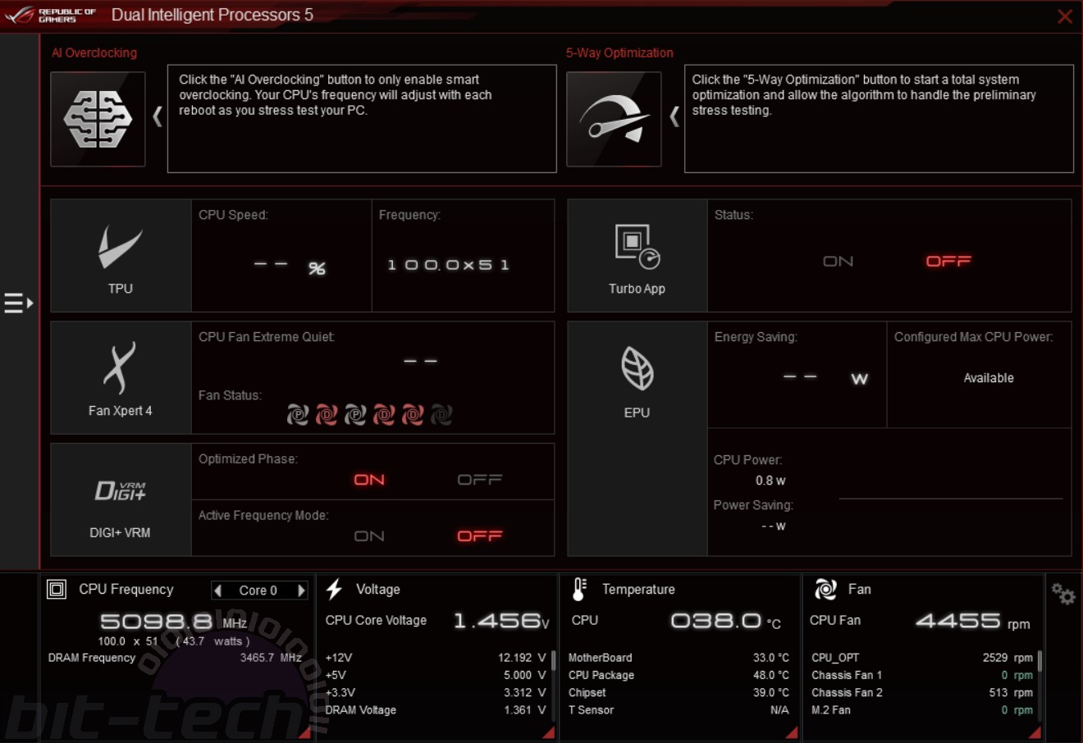1083x743 pixels.
Task: Turn Turbo App status OFF
Action: [948, 261]
